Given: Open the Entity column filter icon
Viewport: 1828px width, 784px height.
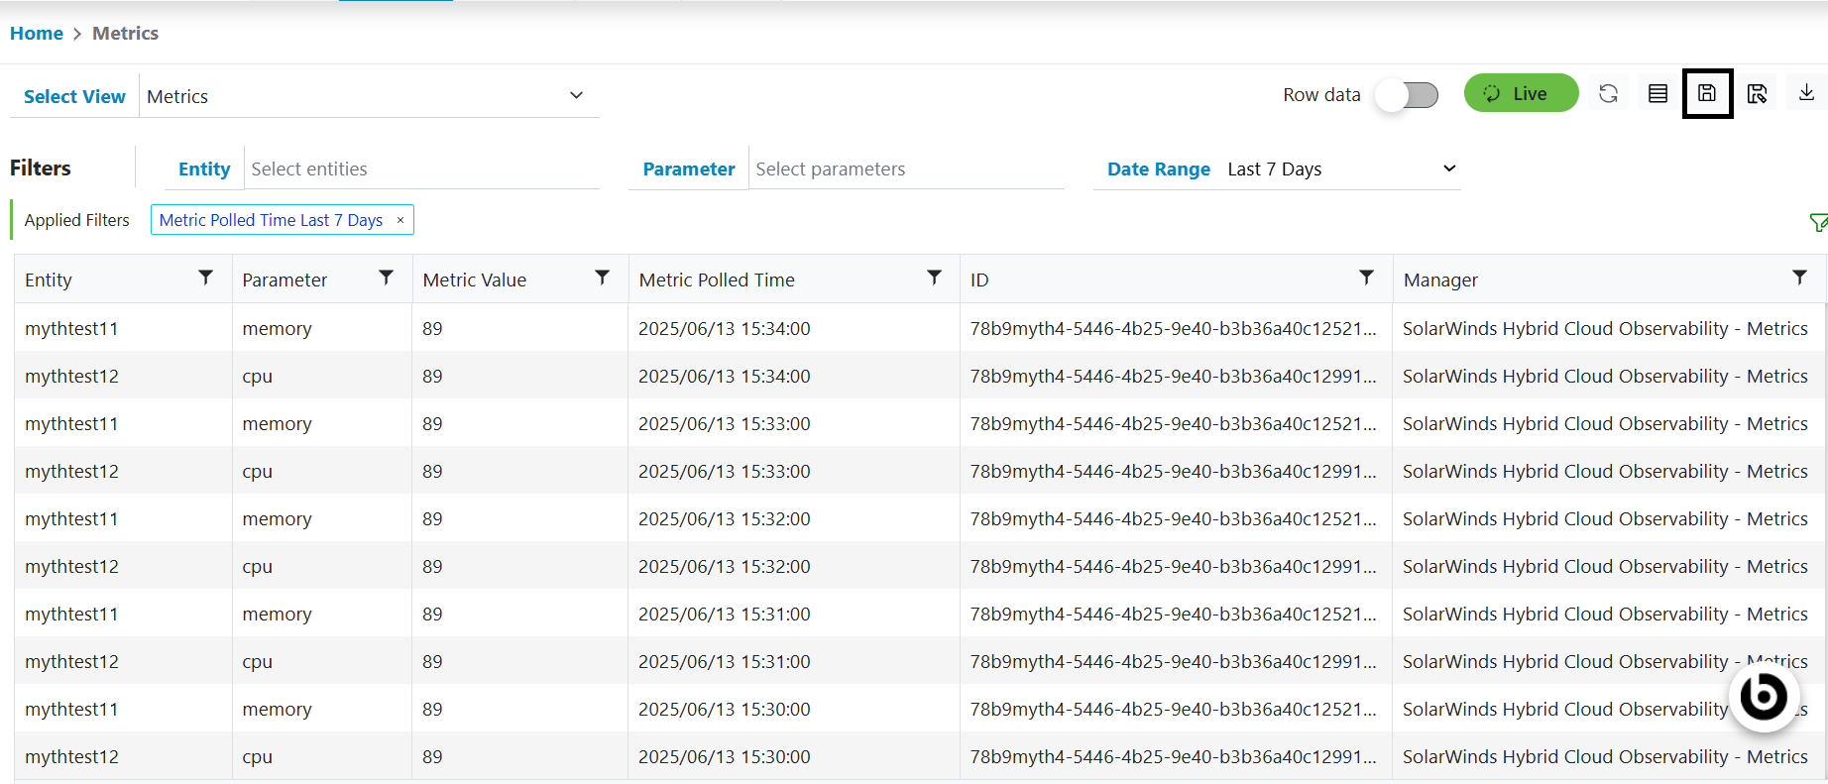Looking at the screenshot, I should point(205,279).
